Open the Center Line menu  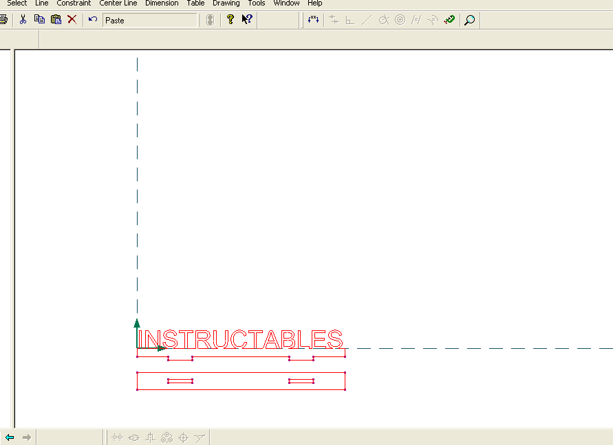click(118, 3)
